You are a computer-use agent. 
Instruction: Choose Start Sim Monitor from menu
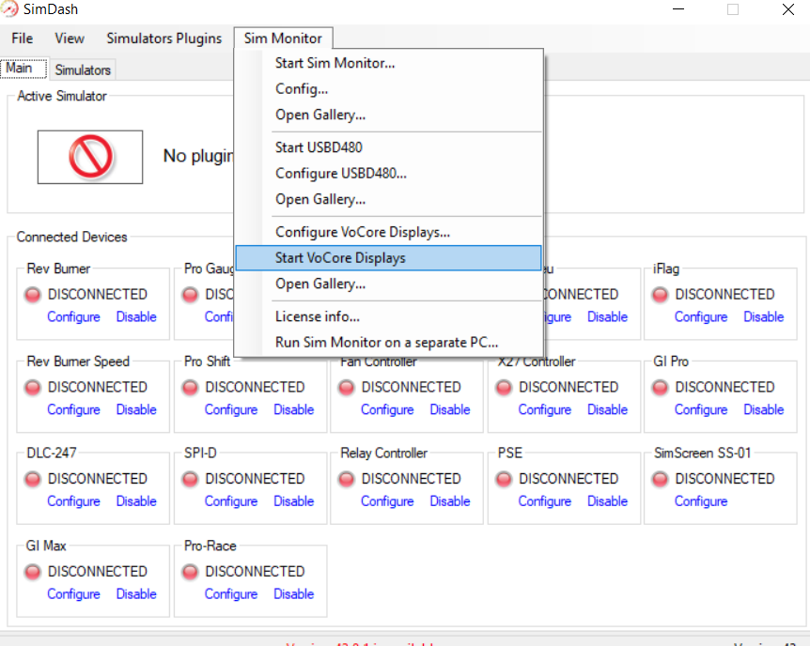335,63
